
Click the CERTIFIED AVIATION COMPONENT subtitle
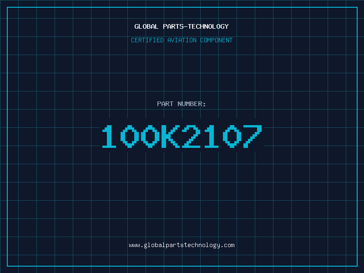coord(182,40)
